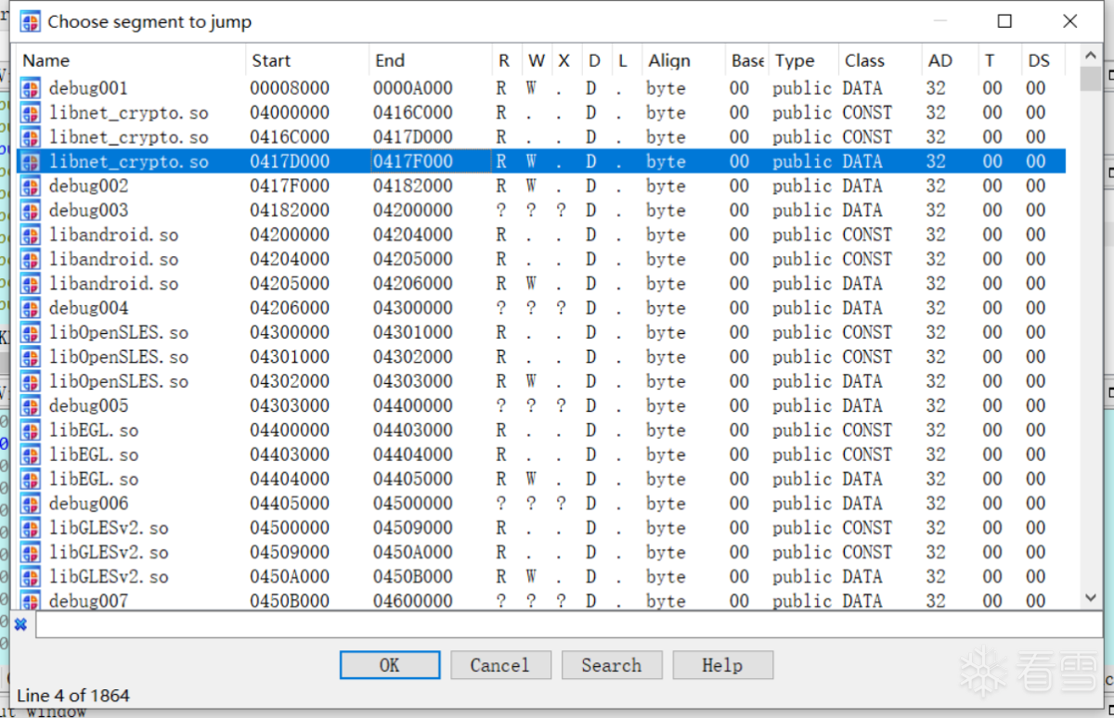Click start address 04206000
The image size is (1114, 718).
[x=289, y=308]
